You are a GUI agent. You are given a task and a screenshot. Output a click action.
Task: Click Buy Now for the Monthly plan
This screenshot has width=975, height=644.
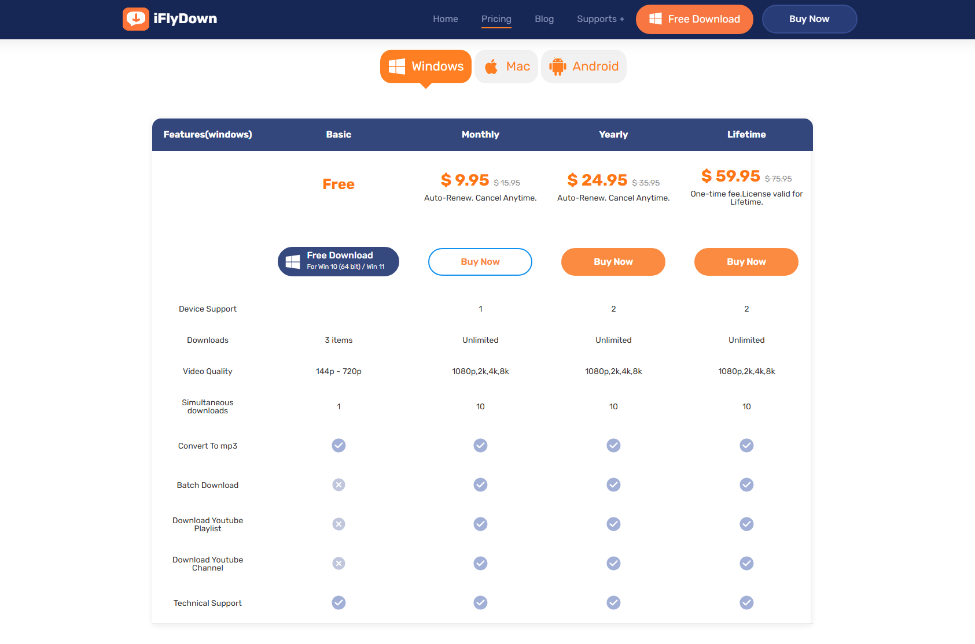[x=480, y=262]
